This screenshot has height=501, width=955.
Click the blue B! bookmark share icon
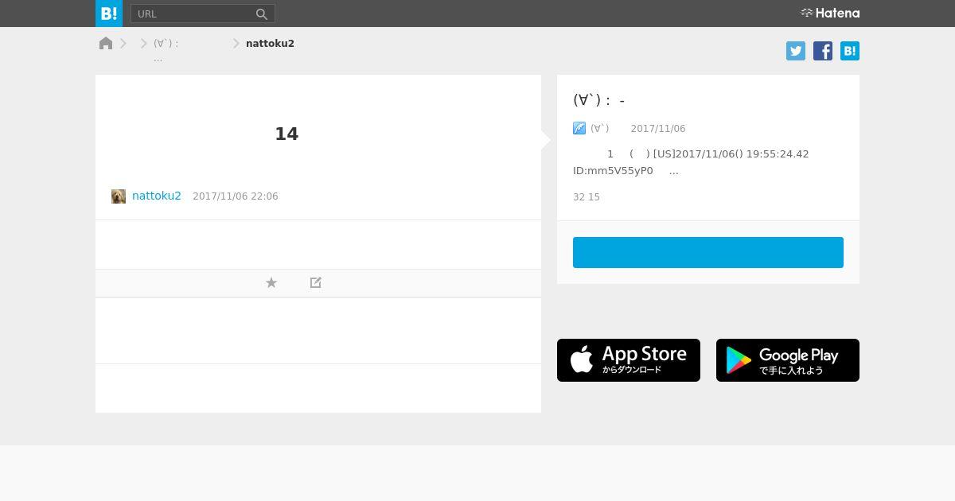click(850, 51)
